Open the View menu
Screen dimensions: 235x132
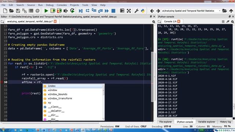click(94, 5)
